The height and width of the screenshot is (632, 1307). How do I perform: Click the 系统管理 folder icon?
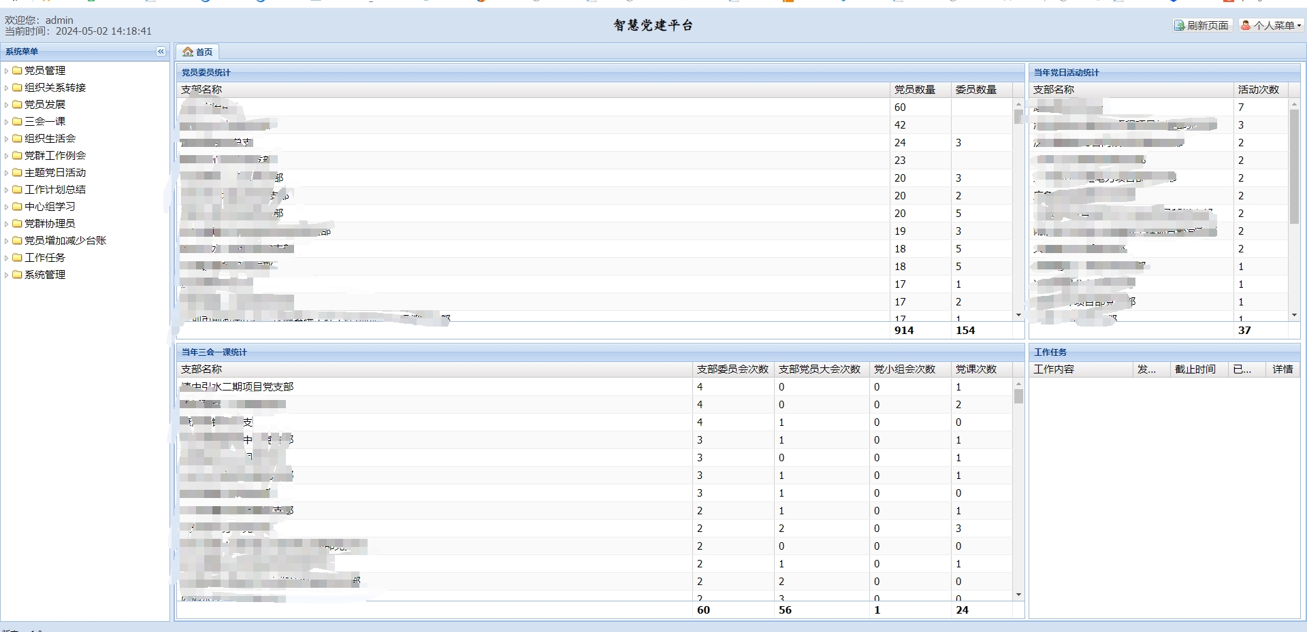click(x=17, y=274)
